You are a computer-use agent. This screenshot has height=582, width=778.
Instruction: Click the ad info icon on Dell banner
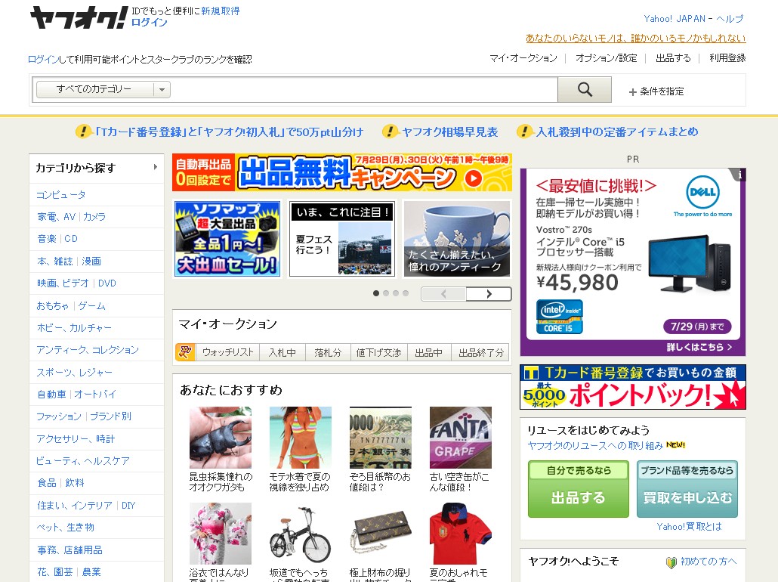(739, 175)
